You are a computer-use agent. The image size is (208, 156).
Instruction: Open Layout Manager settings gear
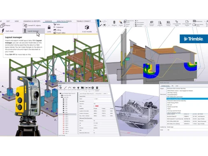coord(93,88)
